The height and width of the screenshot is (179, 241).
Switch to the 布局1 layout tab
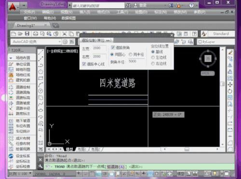(82, 149)
